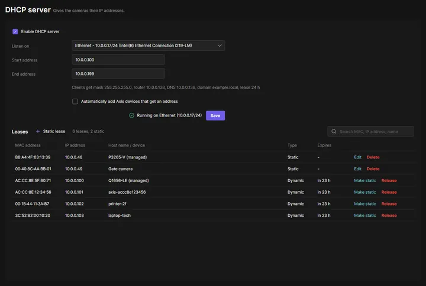Delete the P3265-V (managed) lease
This screenshot has width=426, height=286.
373,157
